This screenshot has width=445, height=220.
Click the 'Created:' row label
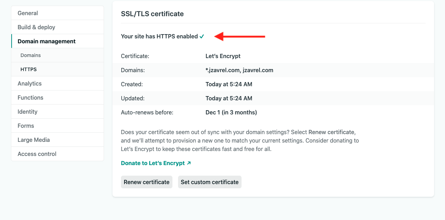point(132,84)
